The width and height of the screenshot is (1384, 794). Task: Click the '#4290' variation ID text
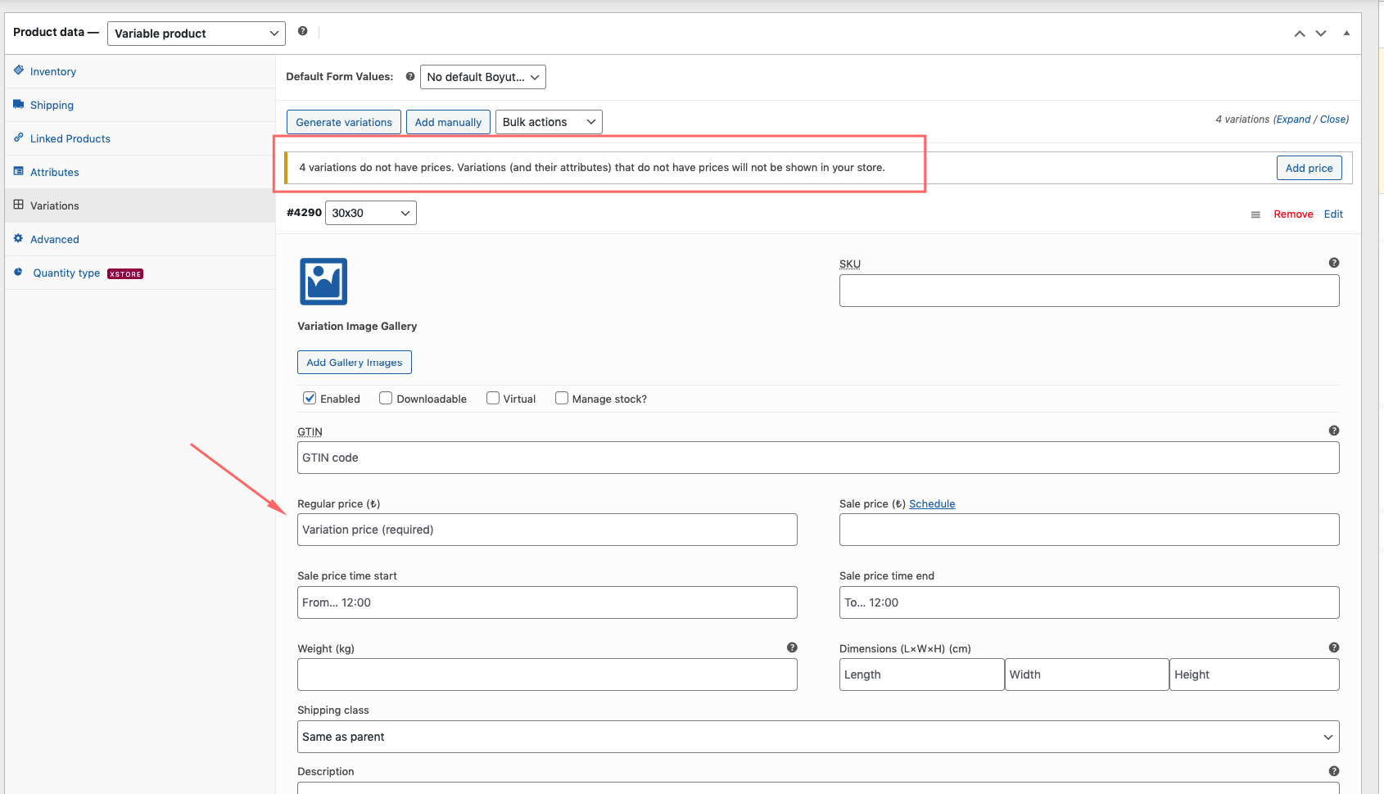click(304, 213)
